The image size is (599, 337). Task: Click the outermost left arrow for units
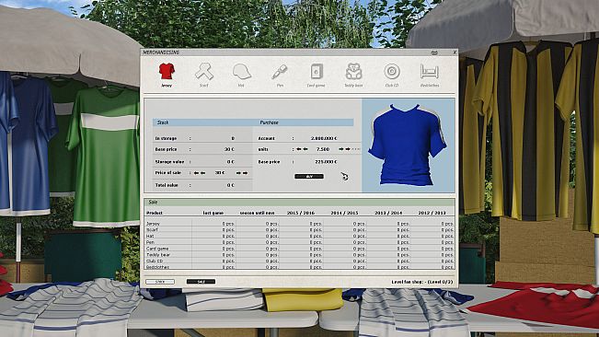click(299, 149)
